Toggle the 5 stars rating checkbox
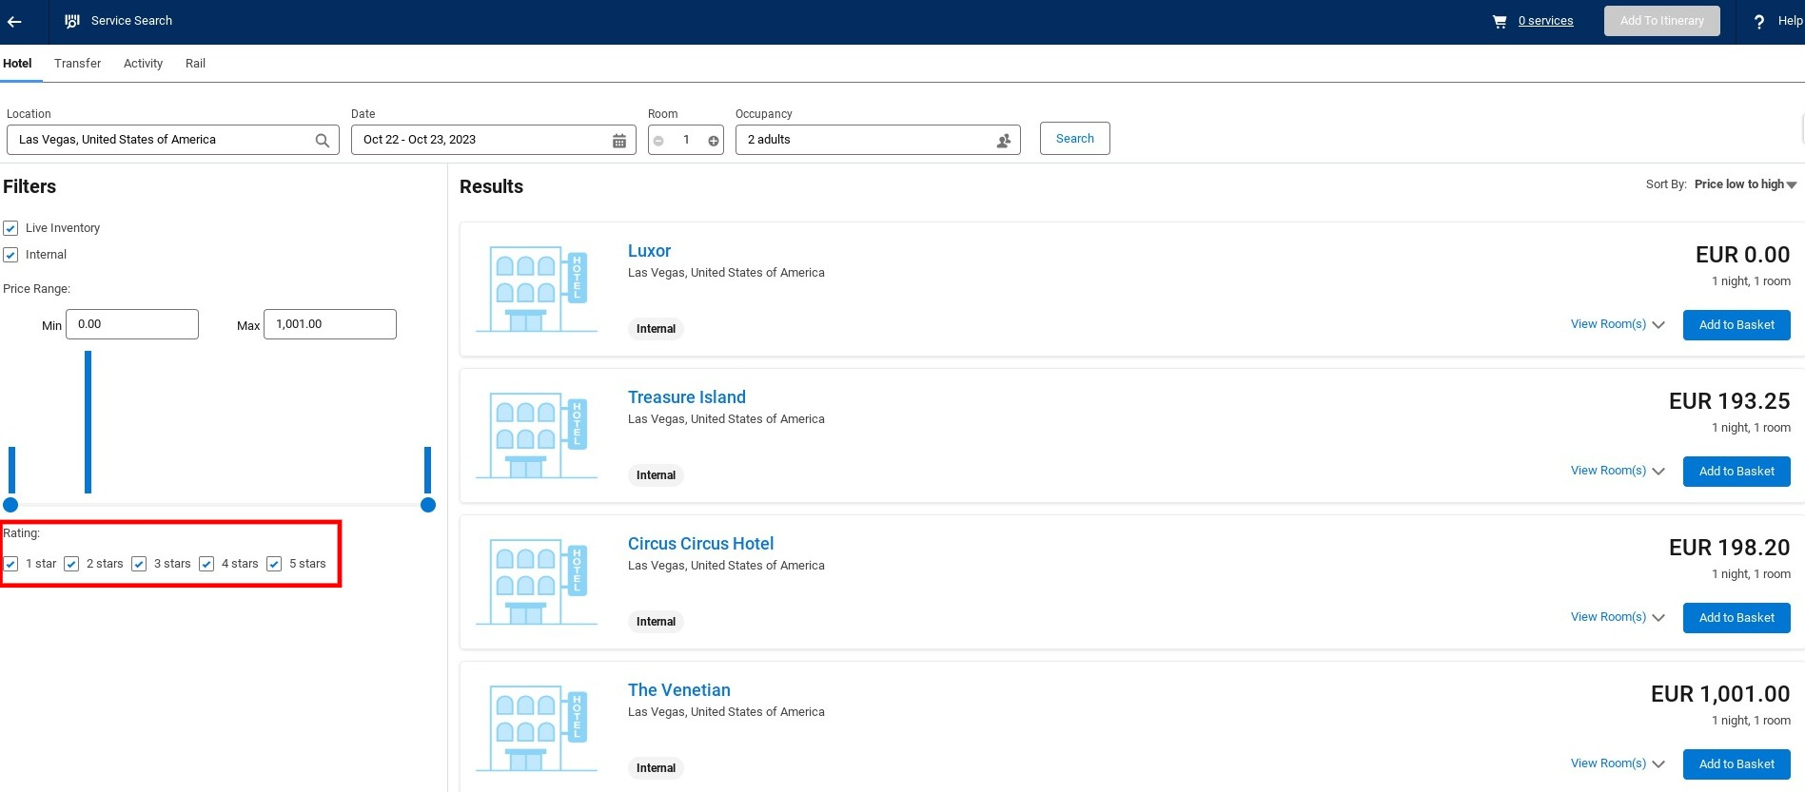The image size is (1805, 792). [x=274, y=564]
